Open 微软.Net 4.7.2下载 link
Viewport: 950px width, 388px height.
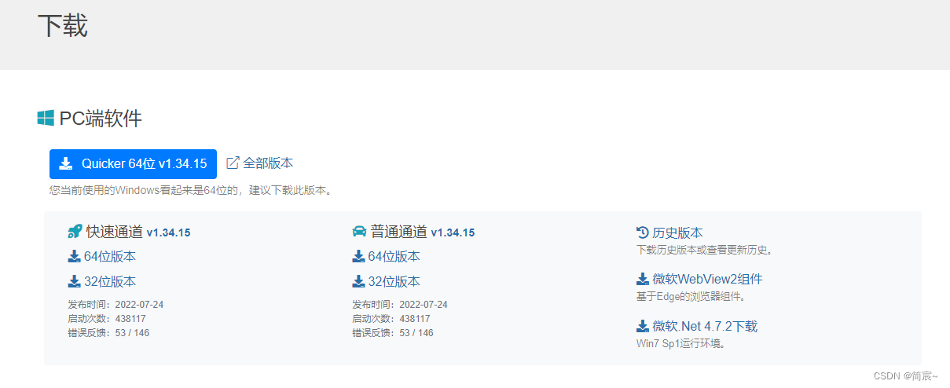705,326
